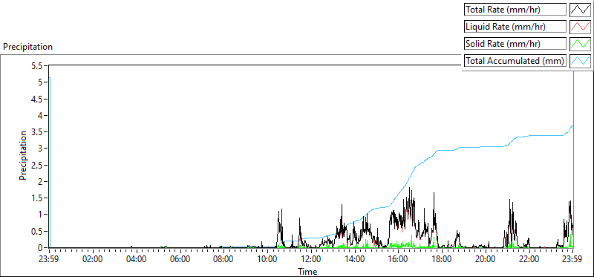
Task: Click the Total Accumulated blue line icon
Action: pyautogui.click(x=580, y=61)
